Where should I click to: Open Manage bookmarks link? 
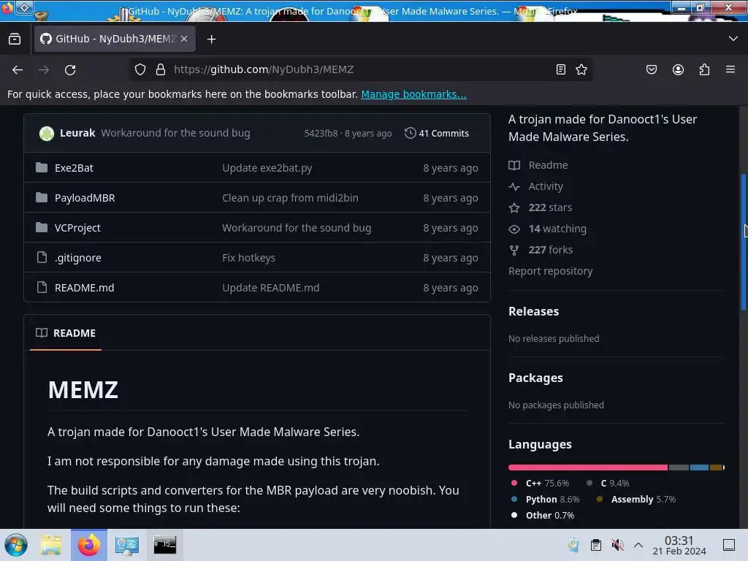(x=413, y=94)
